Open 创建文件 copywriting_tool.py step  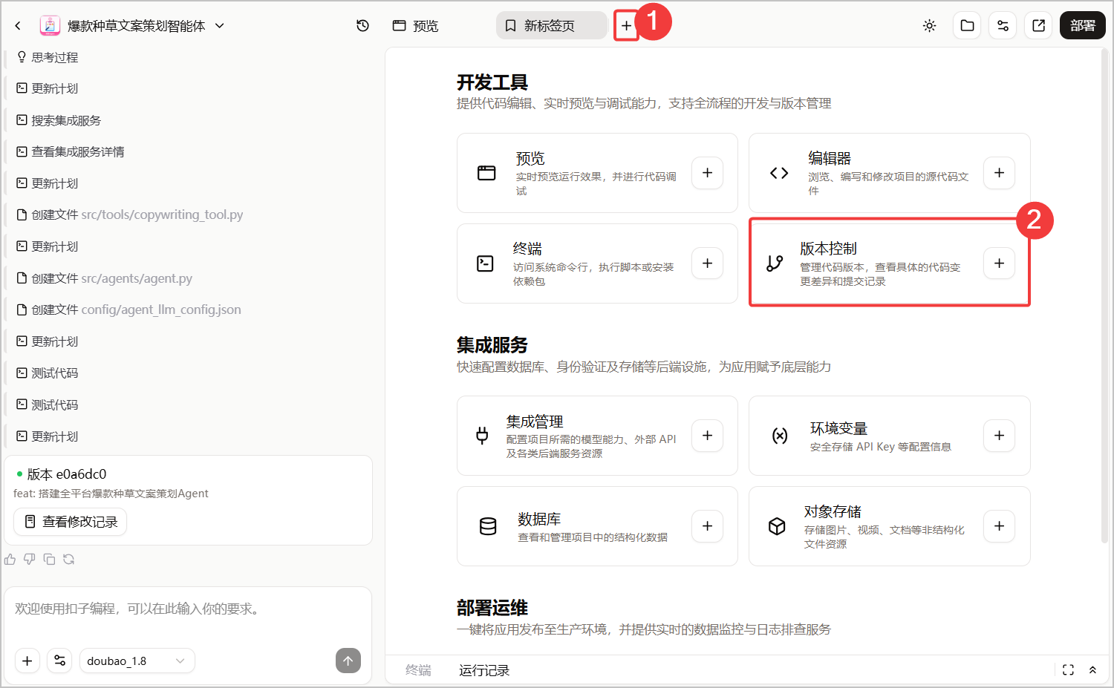130,214
